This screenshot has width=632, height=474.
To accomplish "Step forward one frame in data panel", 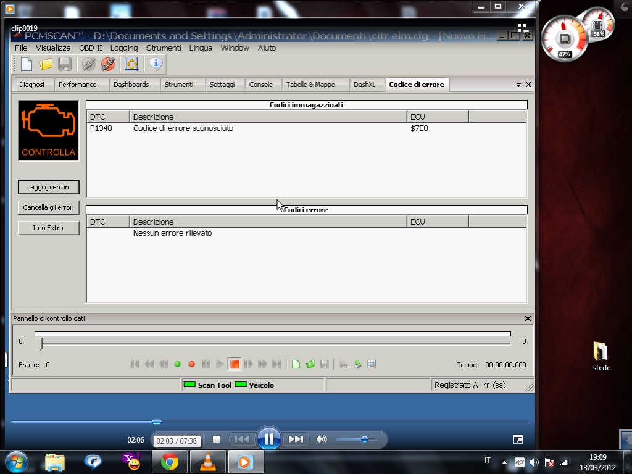I will click(248, 364).
